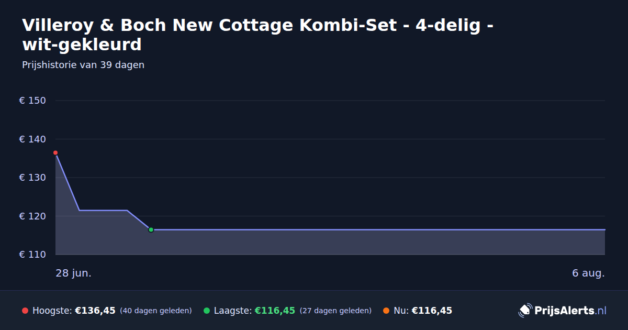
Task: Click the Laagste €116,45 price value
Action: [x=275, y=311]
